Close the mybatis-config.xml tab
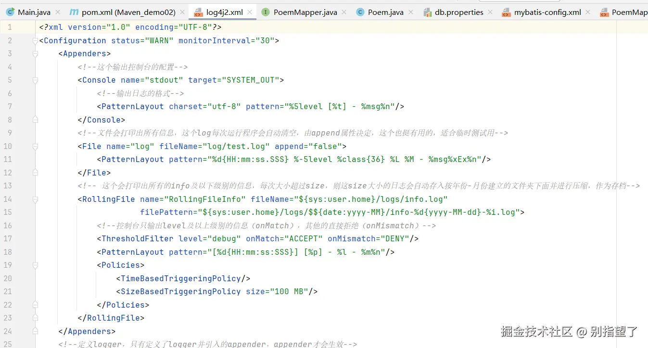Screen dimensions: 648x348 [x=589, y=12]
